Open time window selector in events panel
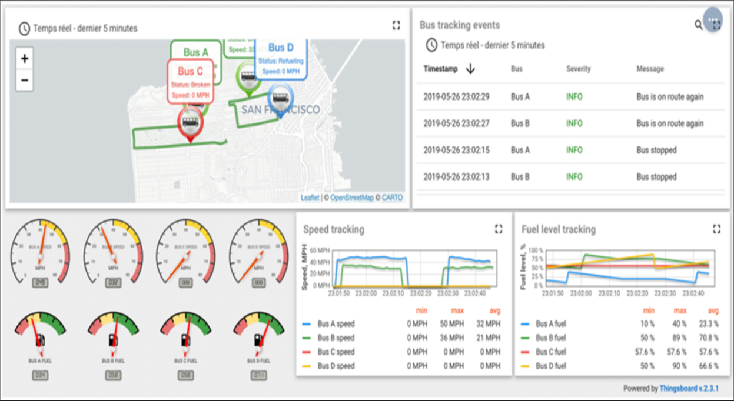Image resolution: width=734 pixels, height=401 pixels. [431, 45]
